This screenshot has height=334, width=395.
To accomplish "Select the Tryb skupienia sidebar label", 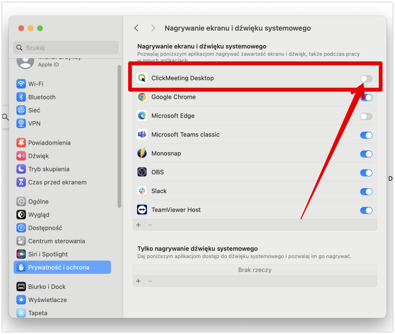I will pos(49,169).
